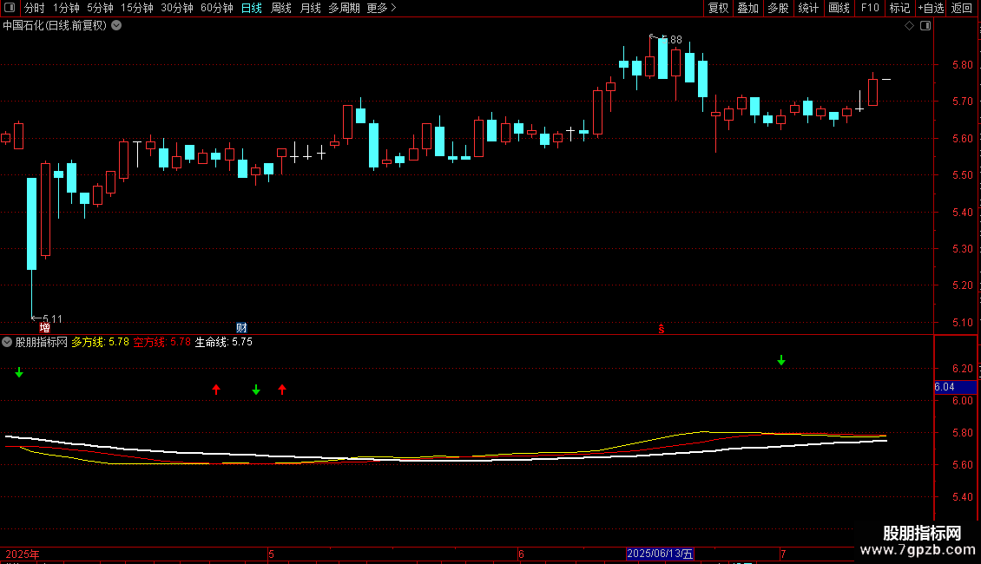Image resolution: width=981 pixels, height=564 pixels.
Task: Click the blue 财 financial report marker
Action: pyautogui.click(x=241, y=328)
